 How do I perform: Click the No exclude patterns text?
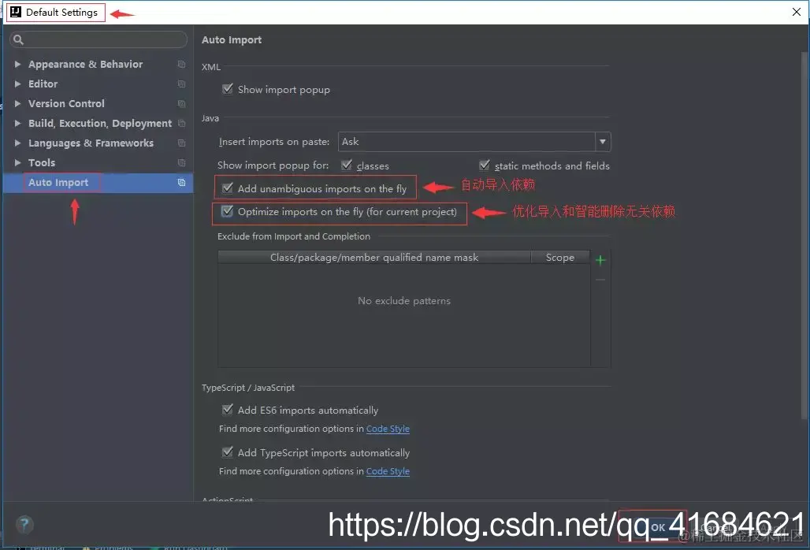point(404,300)
